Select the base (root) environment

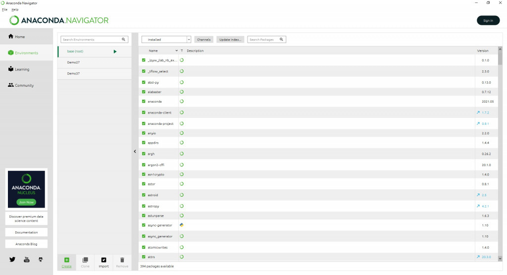(95, 52)
